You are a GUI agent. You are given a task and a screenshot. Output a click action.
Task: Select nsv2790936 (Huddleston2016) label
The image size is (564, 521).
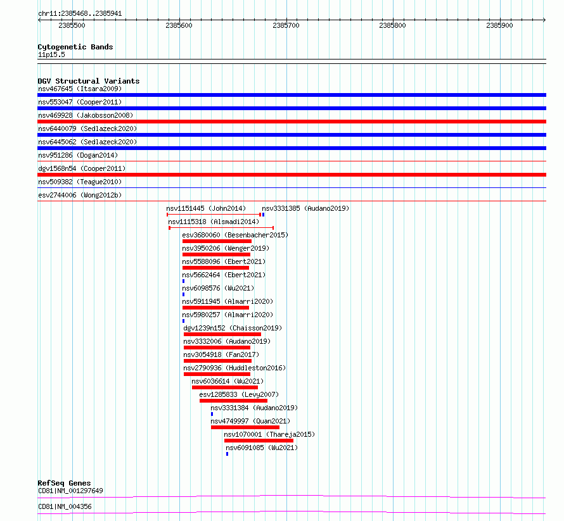(x=234, y=368)
